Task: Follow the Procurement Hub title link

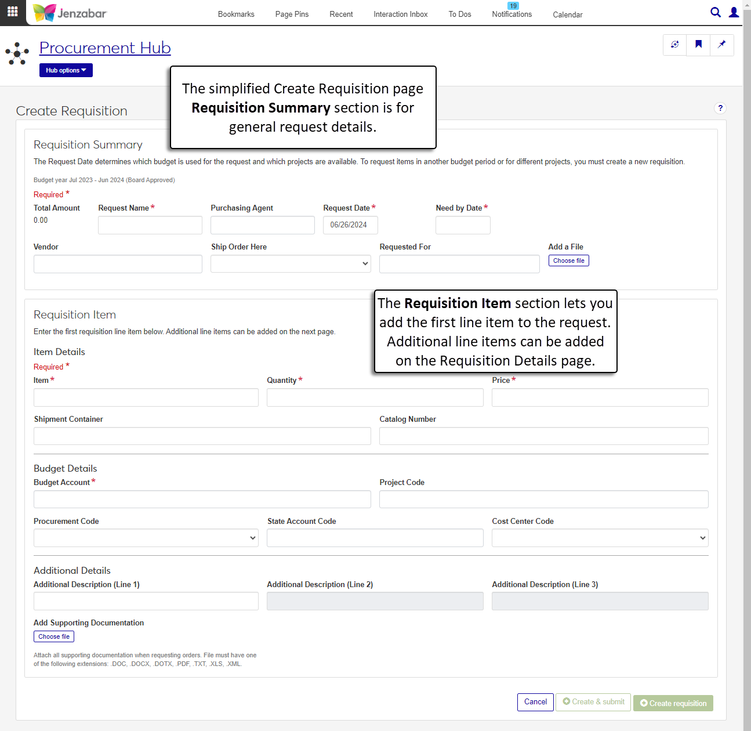Action: click(105, 48)
